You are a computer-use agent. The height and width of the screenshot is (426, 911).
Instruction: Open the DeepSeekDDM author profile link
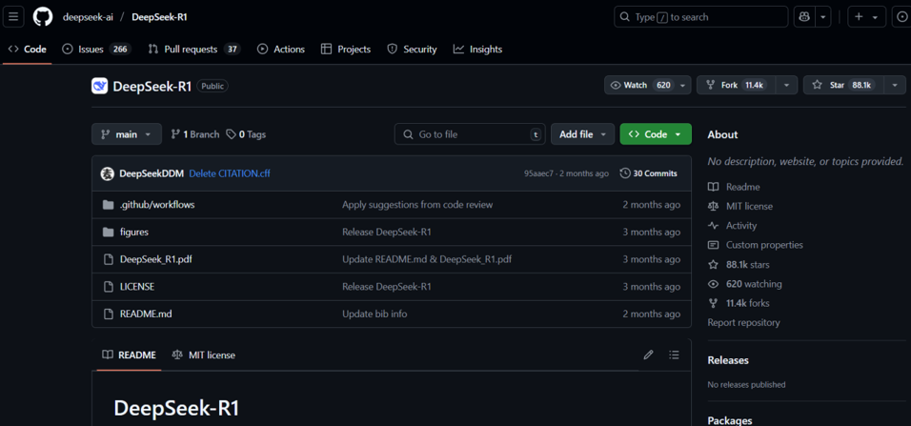point(152,173)
